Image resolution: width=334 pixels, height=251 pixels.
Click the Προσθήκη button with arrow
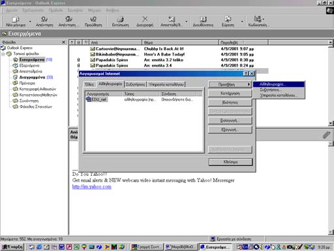230,84
